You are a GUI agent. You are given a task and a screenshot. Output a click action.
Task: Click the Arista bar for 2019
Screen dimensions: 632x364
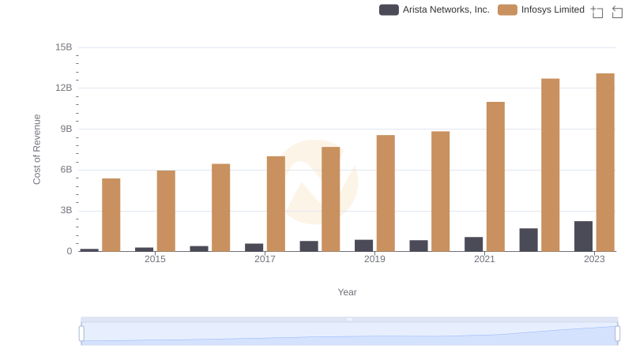(363, 246)
